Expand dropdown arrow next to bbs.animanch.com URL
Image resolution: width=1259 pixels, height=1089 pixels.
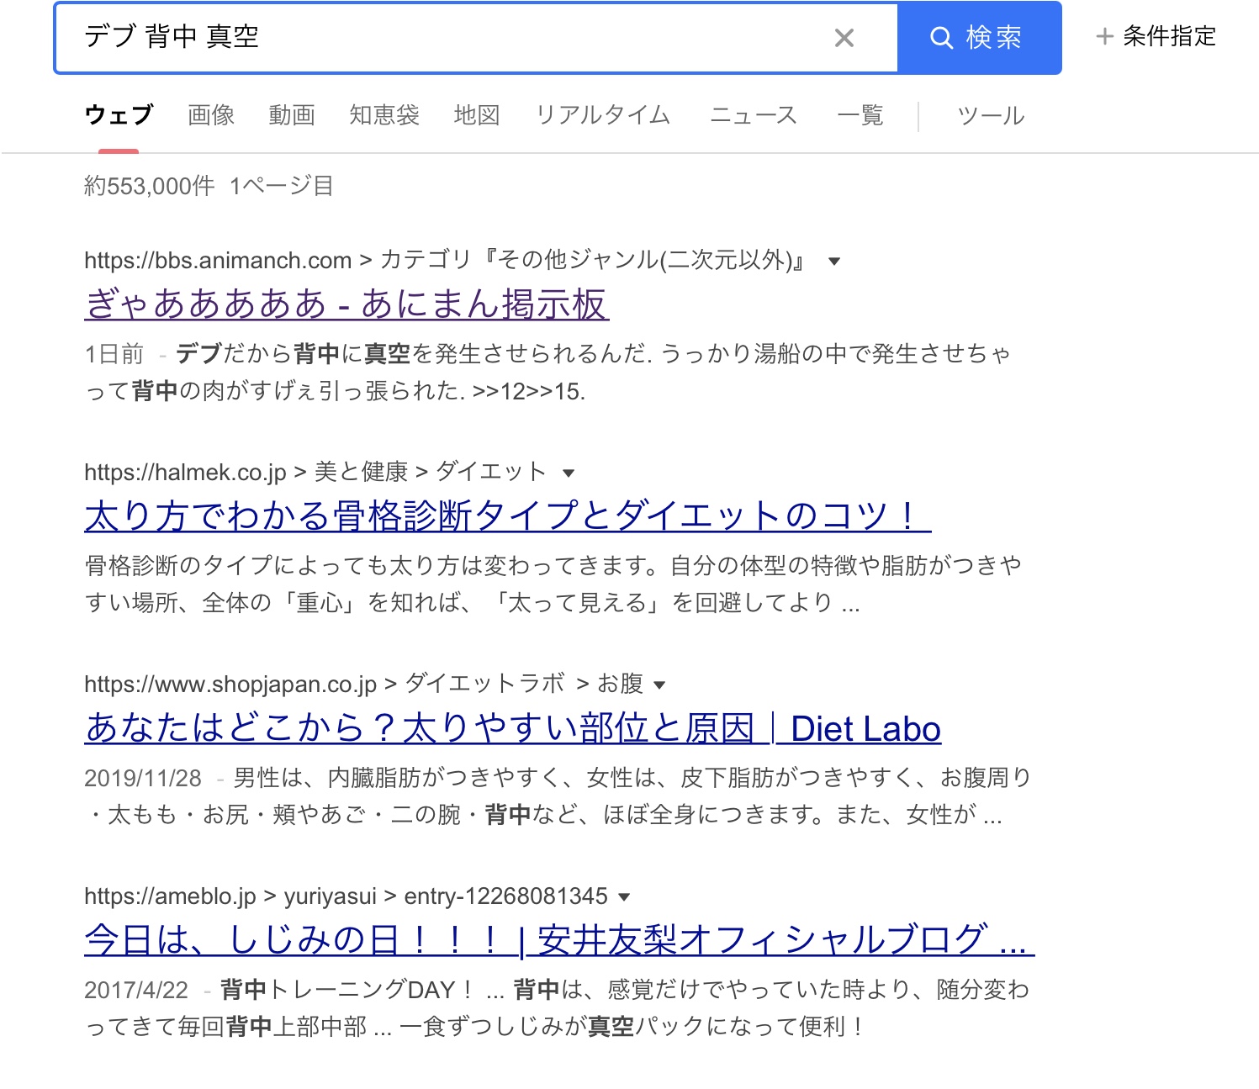pos(834,262)
